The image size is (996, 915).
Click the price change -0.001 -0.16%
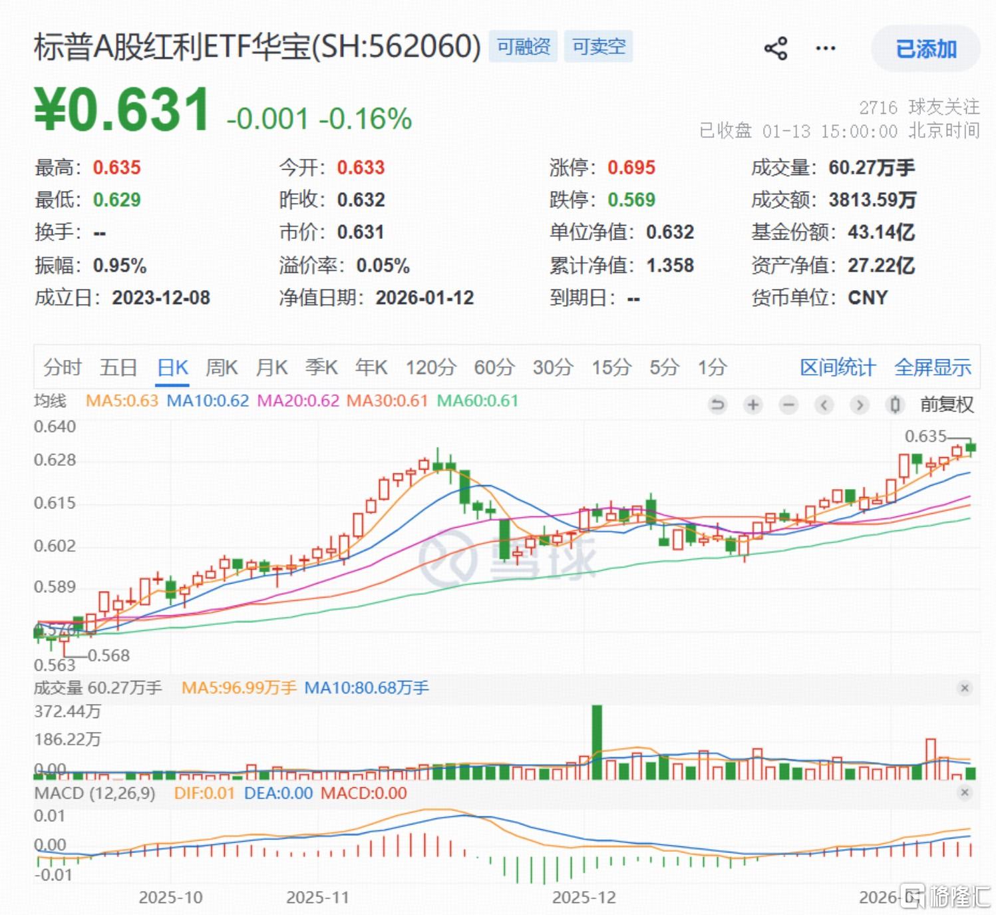(319, 119)
